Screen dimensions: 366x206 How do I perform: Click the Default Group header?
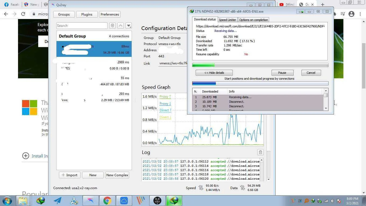(94, 36)
